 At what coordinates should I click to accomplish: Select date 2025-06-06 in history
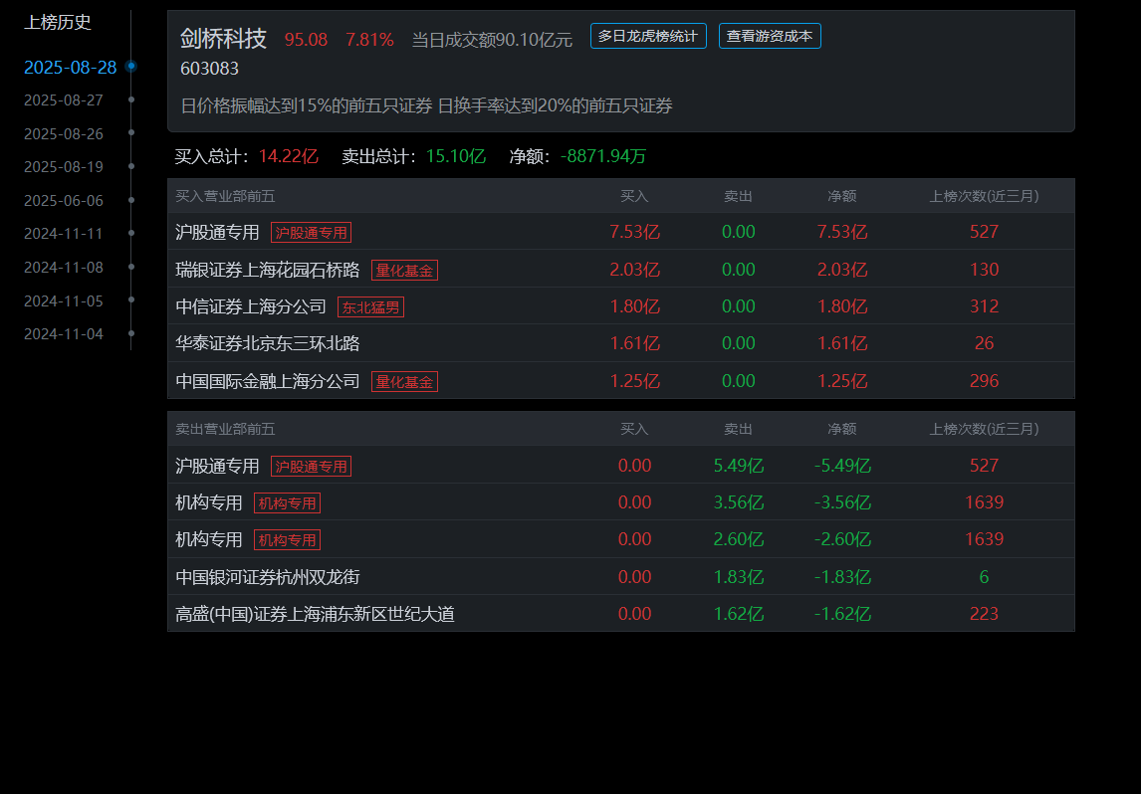tap(64, 200)
